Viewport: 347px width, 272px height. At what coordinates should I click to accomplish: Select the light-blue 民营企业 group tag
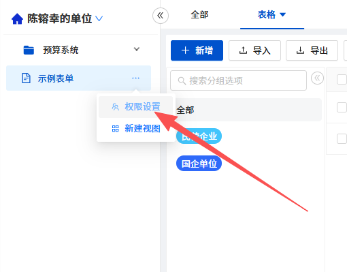point(199,136)
